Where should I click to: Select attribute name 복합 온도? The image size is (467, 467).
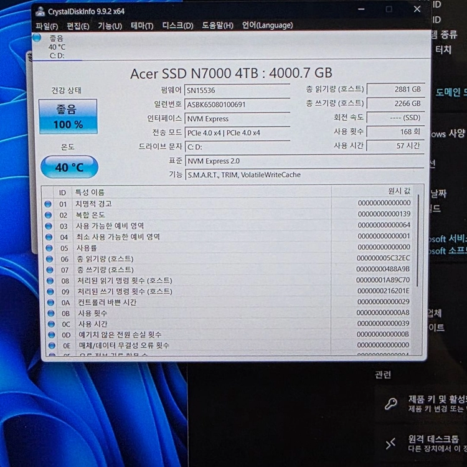[x=90, y=215]
